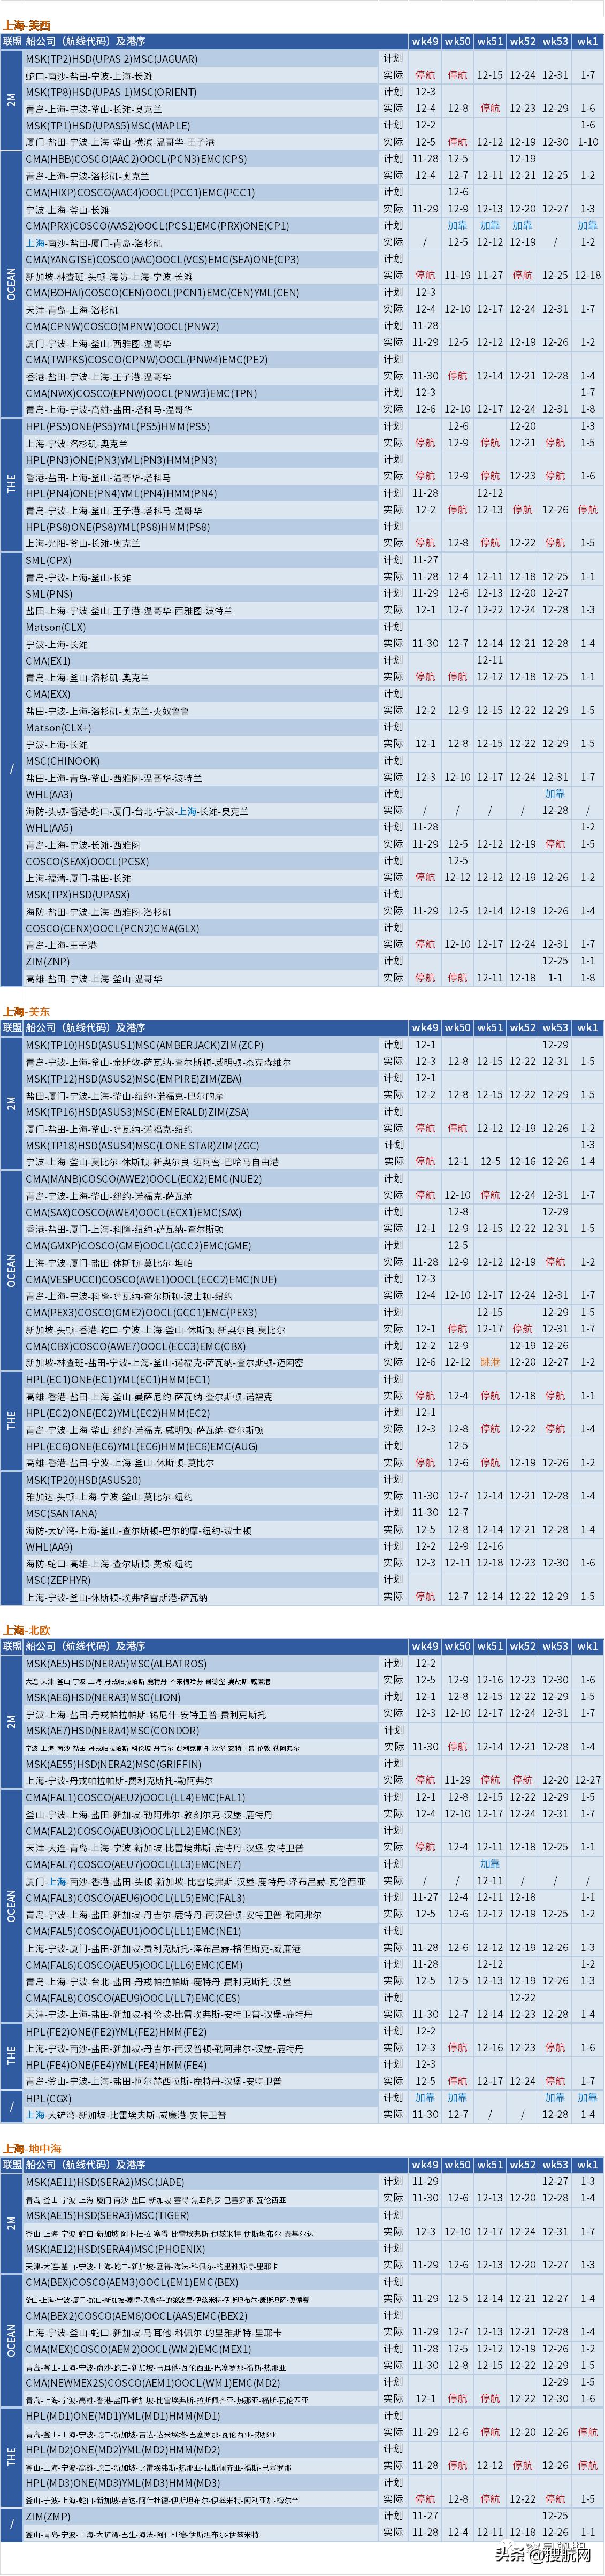Click the ZIM(ZNP) route name
Viewport: 605px width, 2576px height.
pyautogui.click(x=47, y=961)
